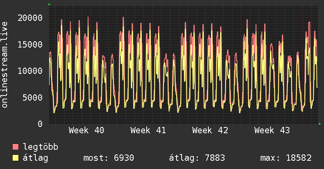The height and width of the screenshot is (169, 324).
Task: Click the onlinestream.live vertical axis title
Action: pyautogui.click(x=5, y=65)
